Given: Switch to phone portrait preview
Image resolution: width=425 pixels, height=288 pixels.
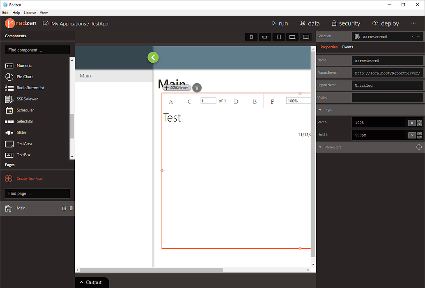Looking at the screenshot, I should pos(251,37).
